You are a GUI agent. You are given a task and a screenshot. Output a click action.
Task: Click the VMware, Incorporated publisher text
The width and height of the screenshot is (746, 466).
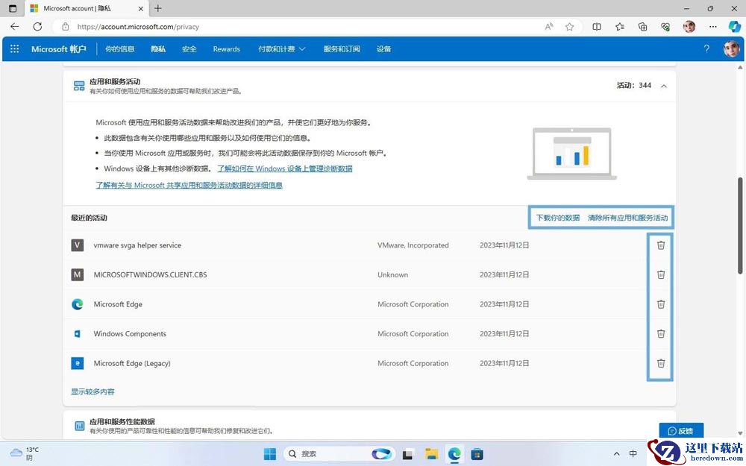pyautogui.click(x=413, y=245)
